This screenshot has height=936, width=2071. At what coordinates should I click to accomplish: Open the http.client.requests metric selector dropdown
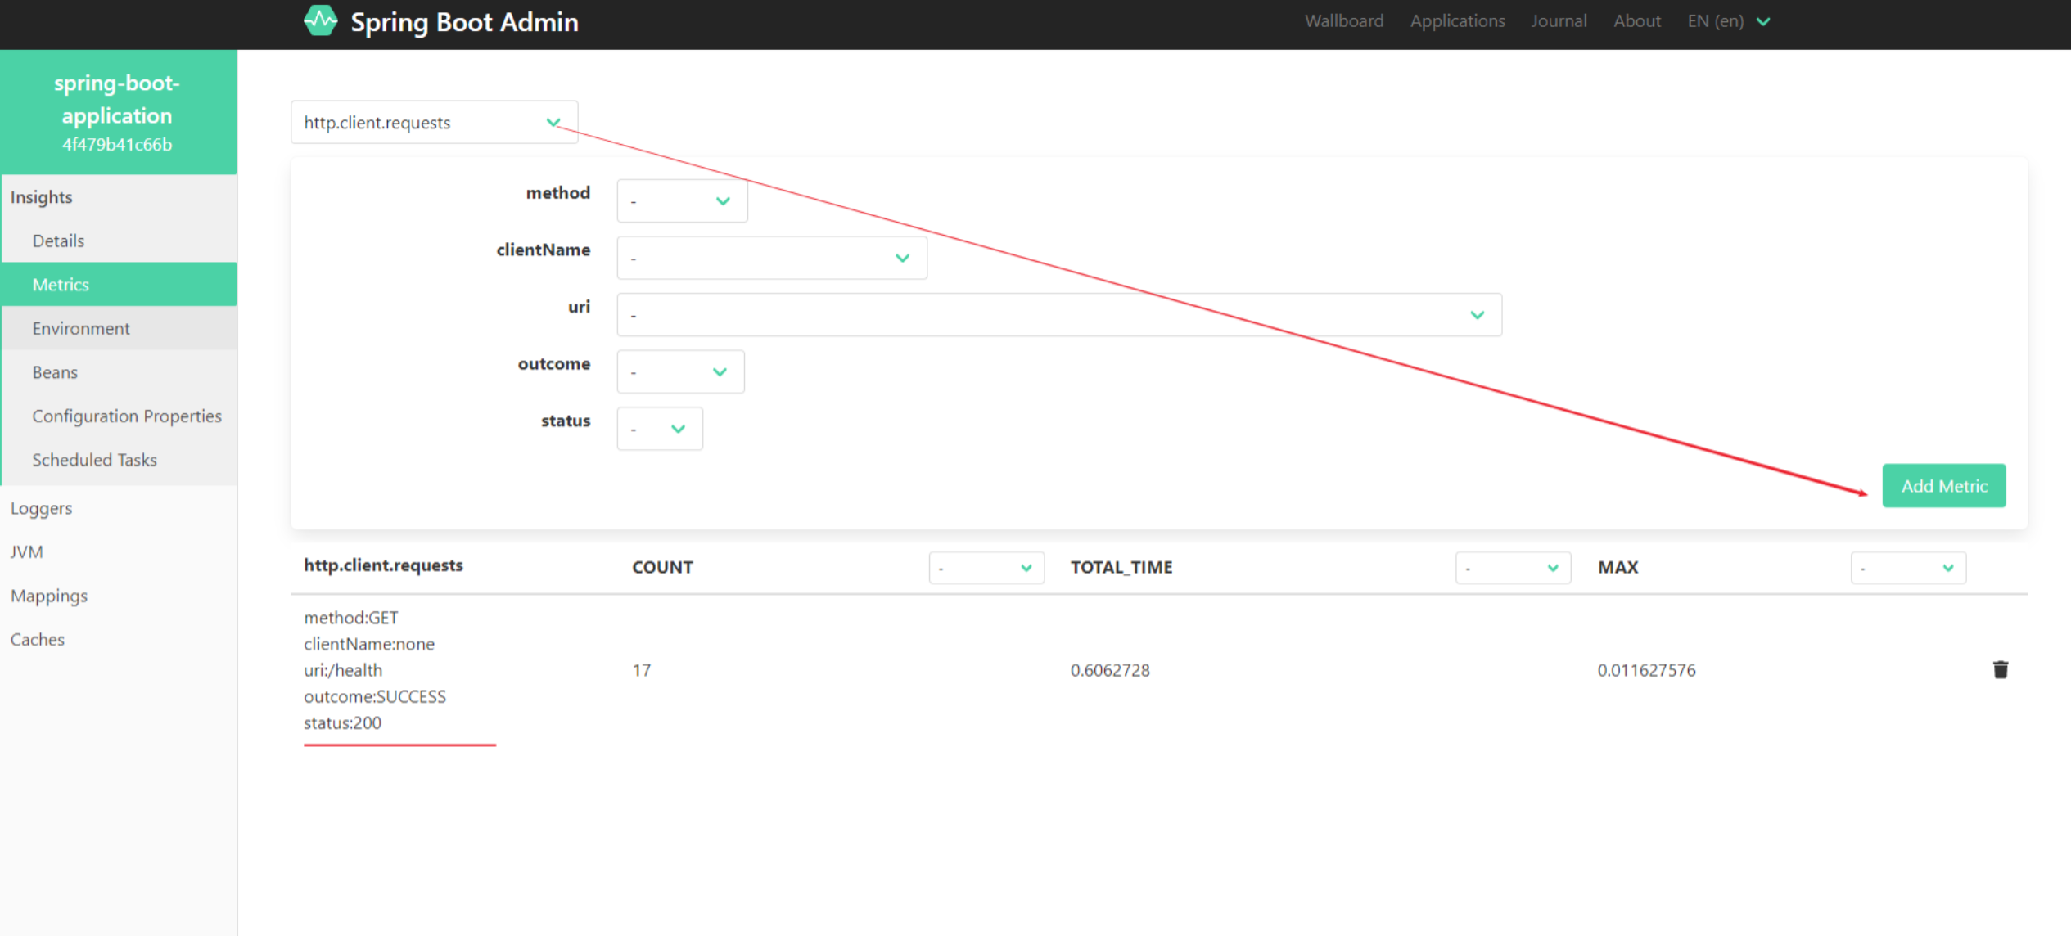point(434,122)
